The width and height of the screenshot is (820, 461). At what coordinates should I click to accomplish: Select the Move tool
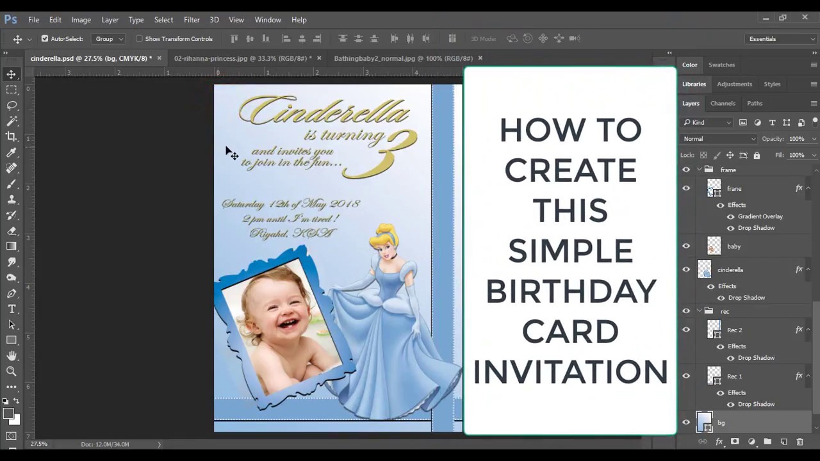12,74
